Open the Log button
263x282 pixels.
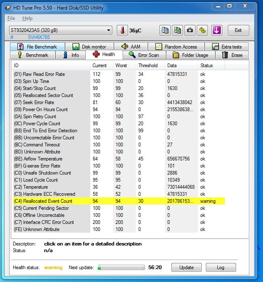[221, 267]
